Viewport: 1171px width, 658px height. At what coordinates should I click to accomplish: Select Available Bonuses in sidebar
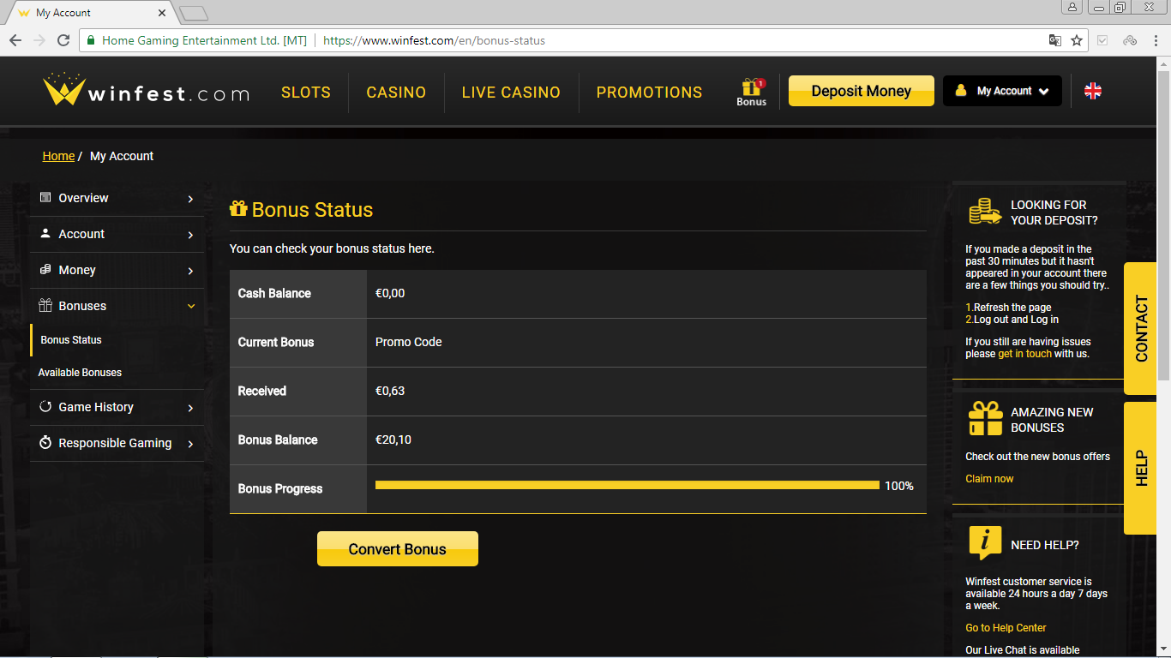pyautogui.click(x=80, y=373)
